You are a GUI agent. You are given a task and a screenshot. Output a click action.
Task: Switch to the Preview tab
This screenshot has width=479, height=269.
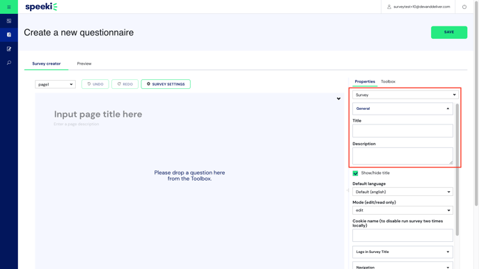click(x=84, y=64)
